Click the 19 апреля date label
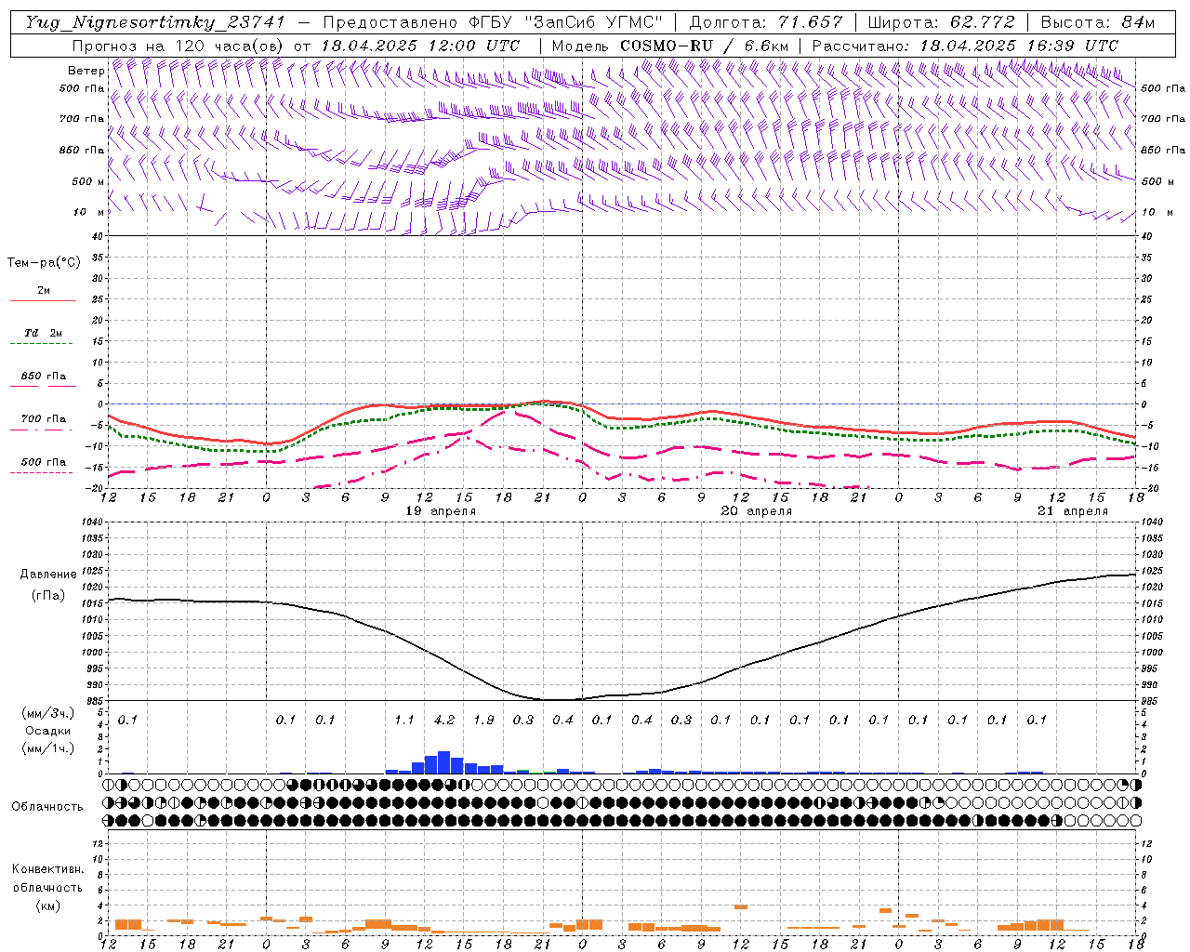This screenshot has height=952, width=1190. [441, 511]
